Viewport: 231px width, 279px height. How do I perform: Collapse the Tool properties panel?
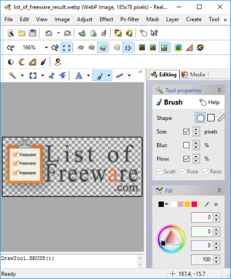click(x=219, y=90)
